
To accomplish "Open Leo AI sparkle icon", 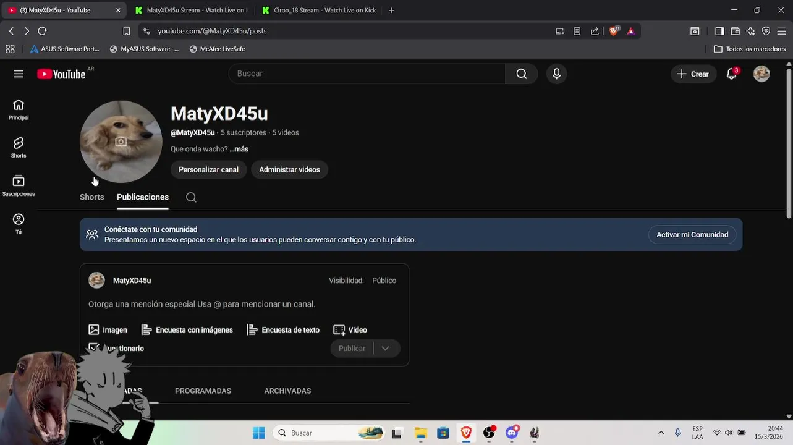I will (x=750, y=31).
